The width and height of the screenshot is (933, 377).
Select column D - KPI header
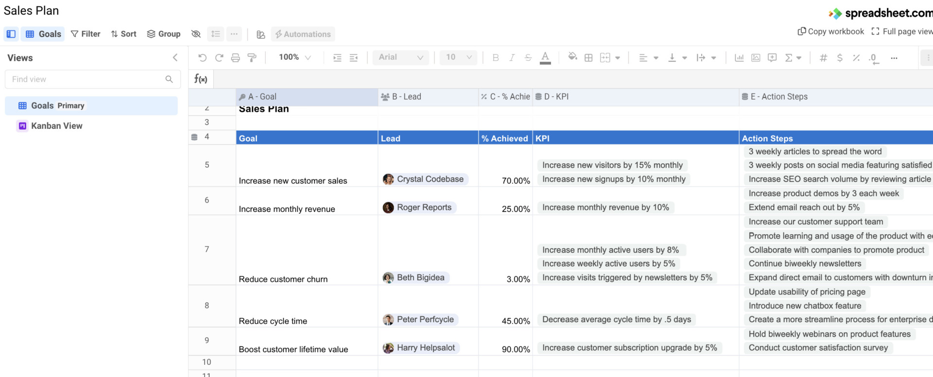point(636,97)
